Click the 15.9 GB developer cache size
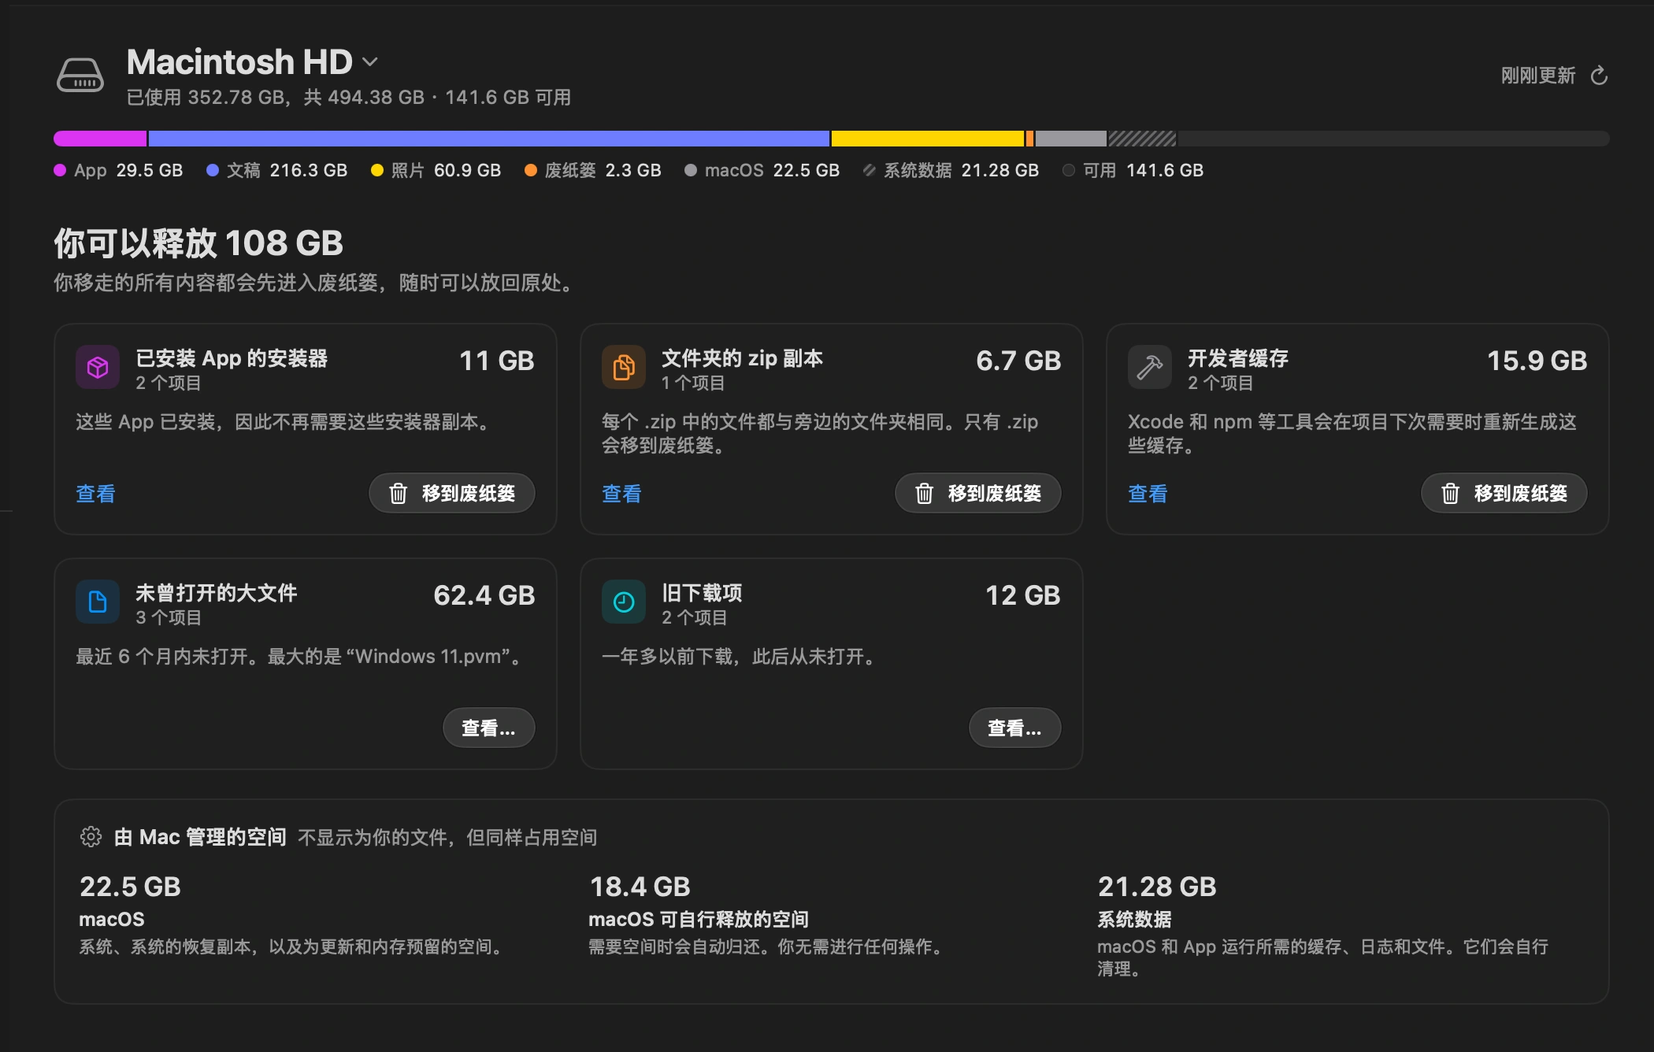The height and width of the screenshot is (1052, 1654). (1537, 361)
